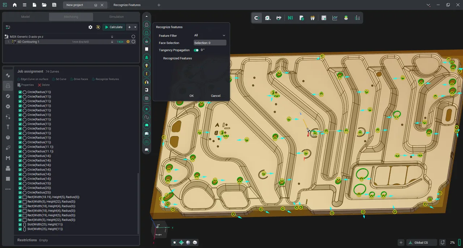
Task: Click the operations tree toggle icon above machine list
Action: click(x=8, y=27)
